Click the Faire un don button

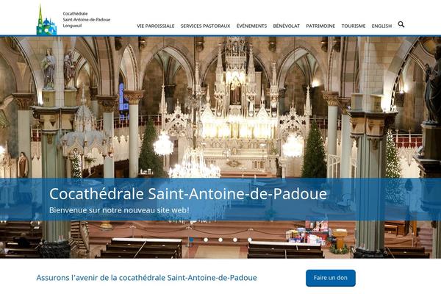pos(331,278)
